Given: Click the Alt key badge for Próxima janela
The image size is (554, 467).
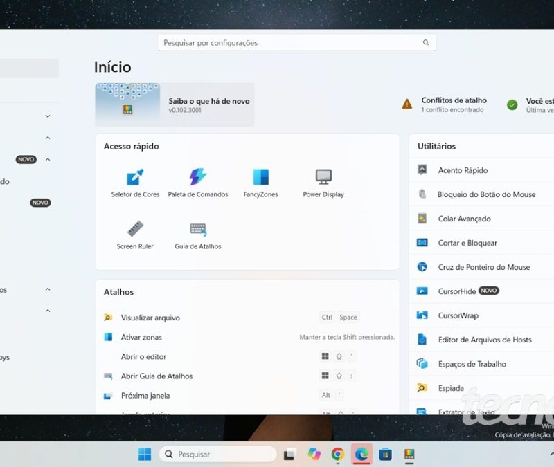Looking at the screenshot, I should click(326, 395).
